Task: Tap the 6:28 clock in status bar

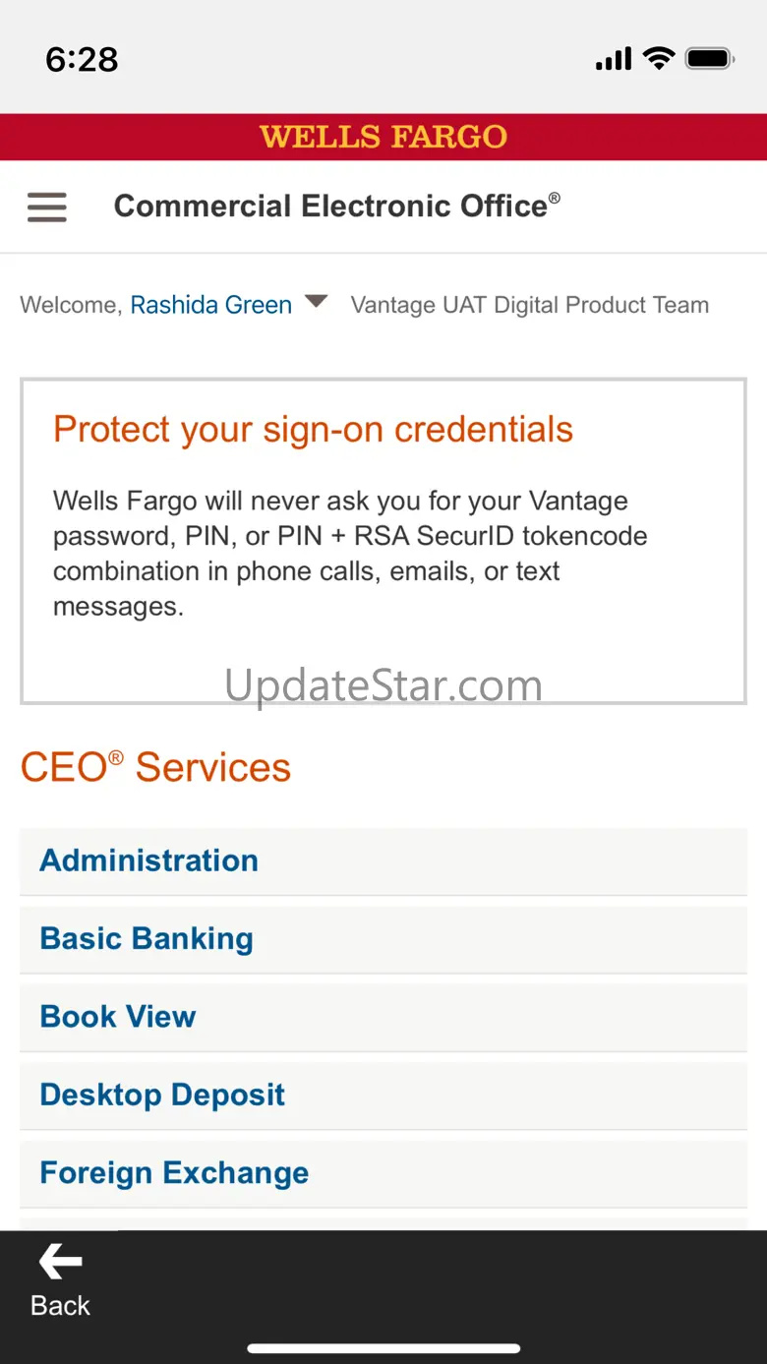Action: coord(82,60)
